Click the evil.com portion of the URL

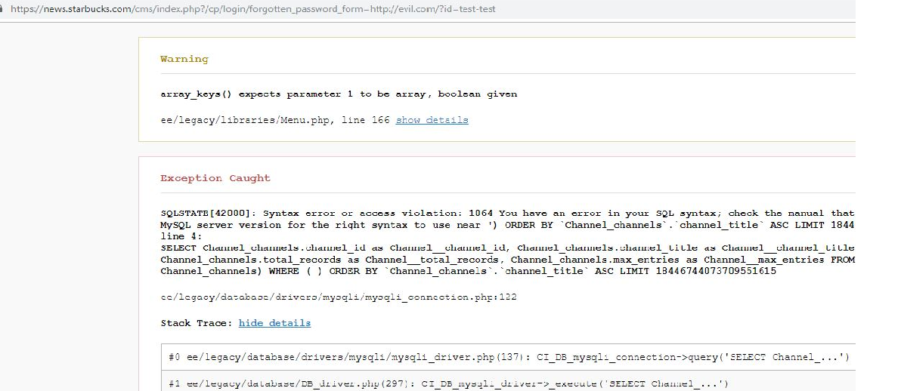tap(402, 10)
